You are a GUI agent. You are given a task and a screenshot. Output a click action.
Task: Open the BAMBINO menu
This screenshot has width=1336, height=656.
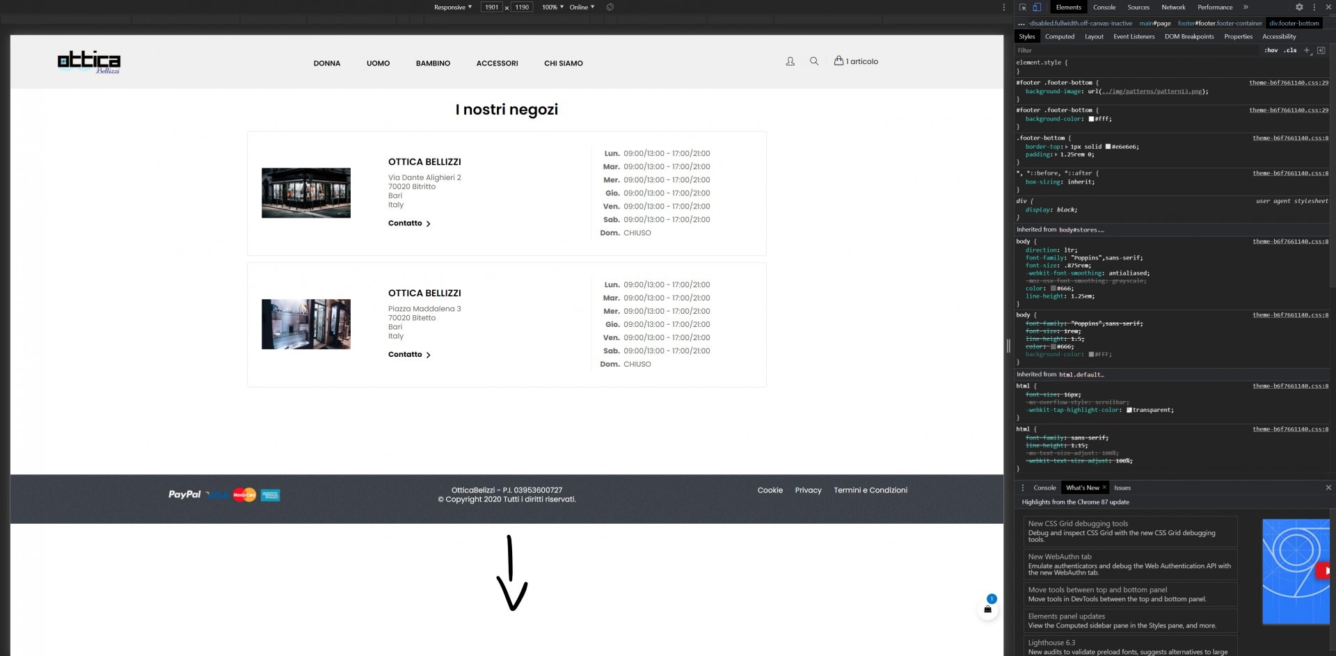point(433,63)
